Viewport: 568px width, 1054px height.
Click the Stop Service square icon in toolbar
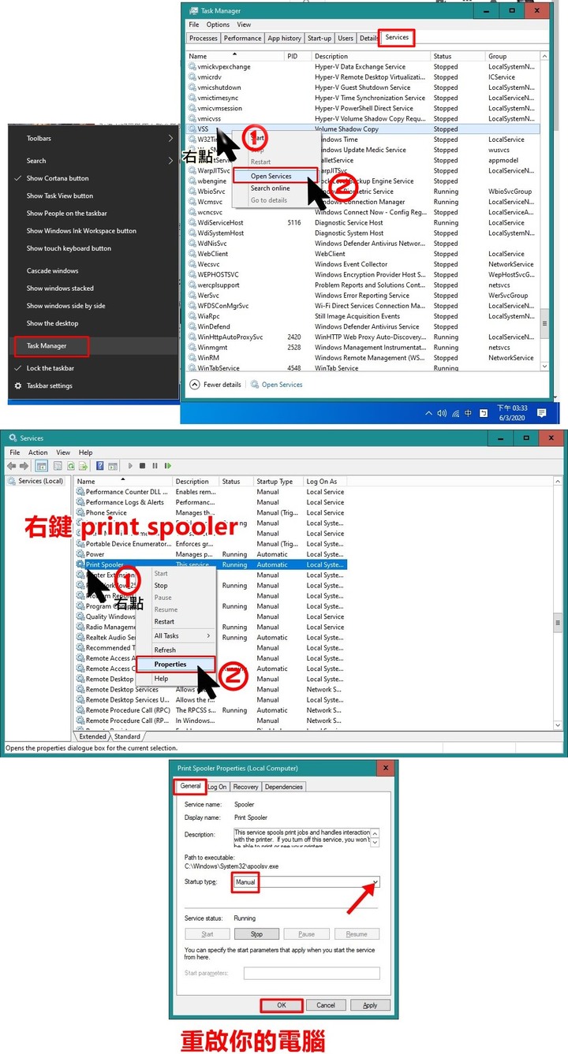click(x=142, y=466)
